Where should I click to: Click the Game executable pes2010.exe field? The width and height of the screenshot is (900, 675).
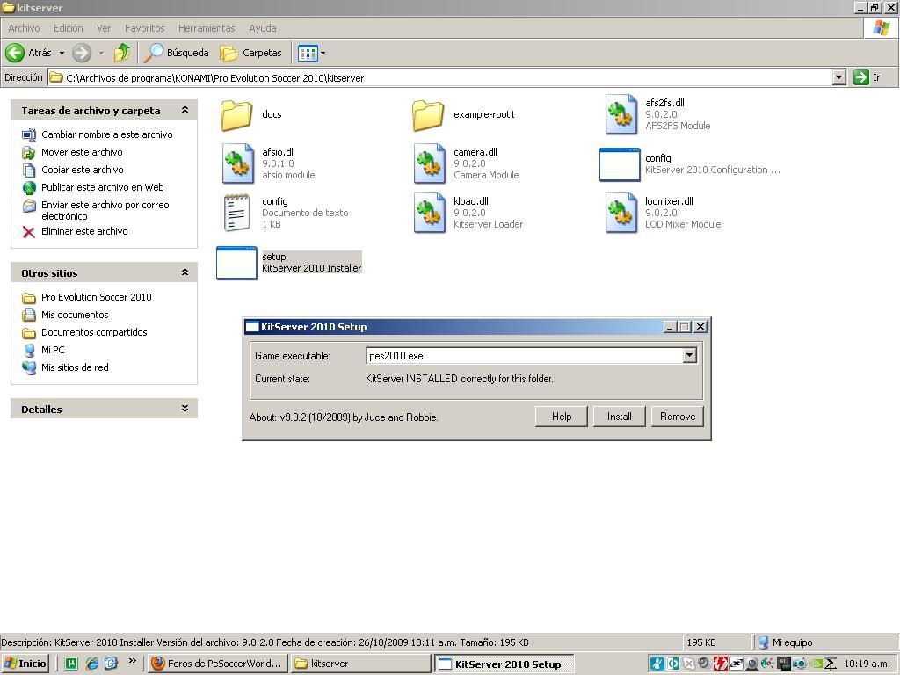click(524, 356)
